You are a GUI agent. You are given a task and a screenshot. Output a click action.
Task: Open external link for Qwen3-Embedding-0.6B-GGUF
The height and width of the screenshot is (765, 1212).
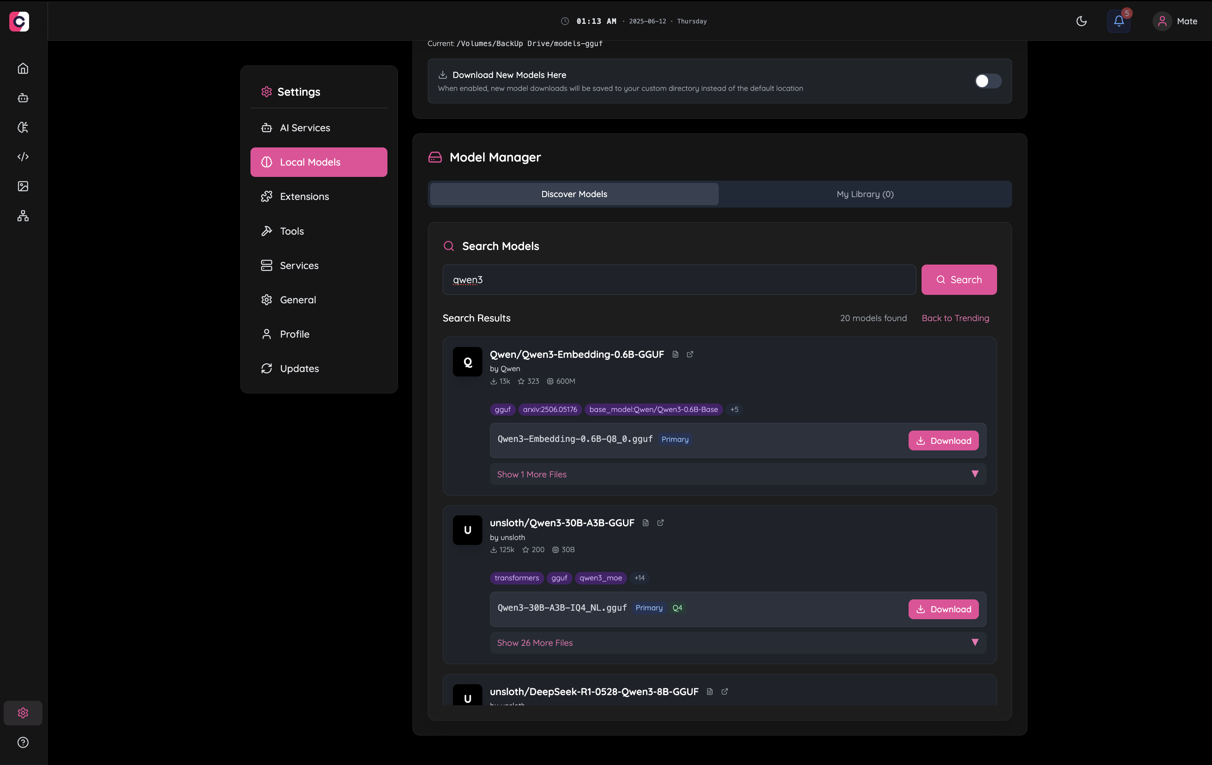click(690, 354)
